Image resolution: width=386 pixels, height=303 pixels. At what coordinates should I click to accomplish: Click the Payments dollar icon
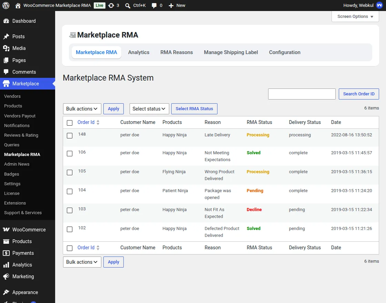coord(6,253)
